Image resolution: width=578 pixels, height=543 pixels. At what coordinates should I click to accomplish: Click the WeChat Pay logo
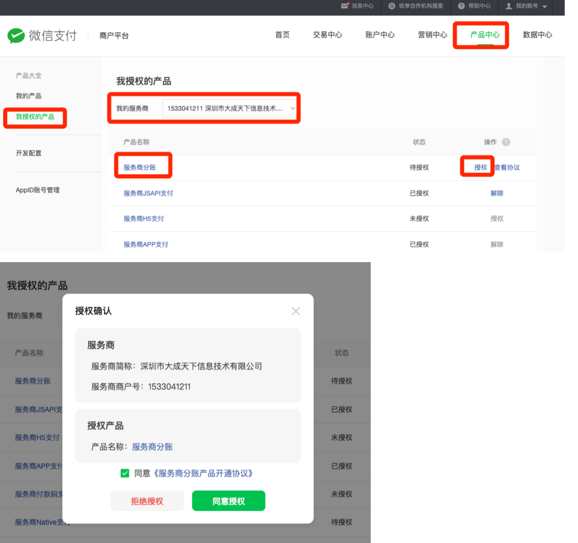click(x=42, y=36)
